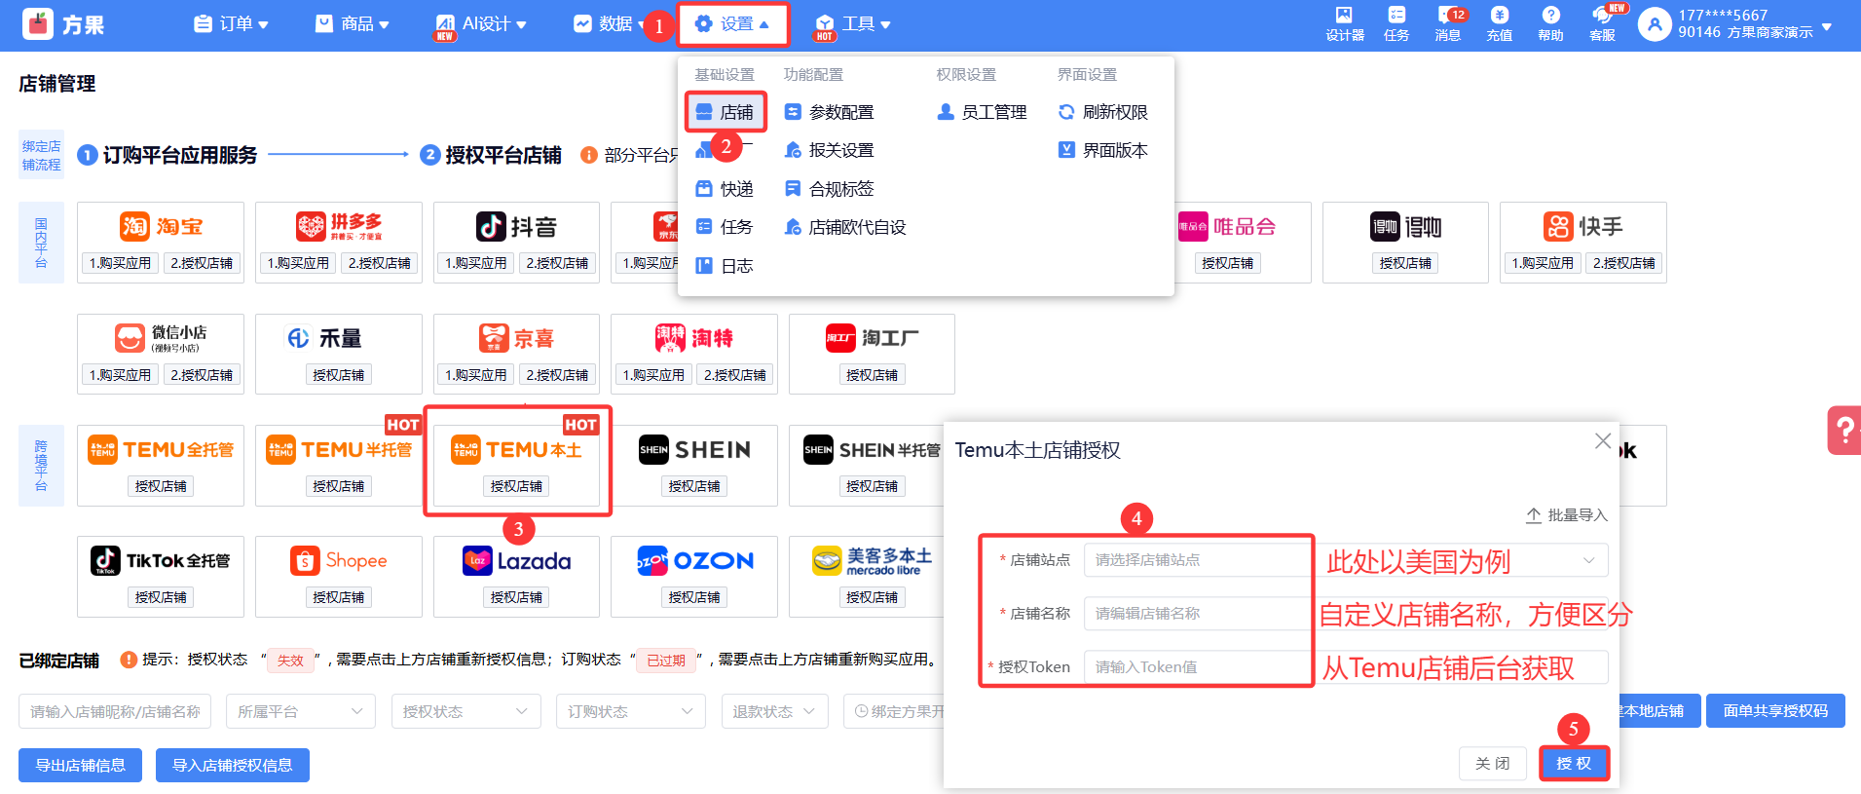Open the 工具 dropdown menu
This screenshot has width=1861, height=794.
[853, 24]
